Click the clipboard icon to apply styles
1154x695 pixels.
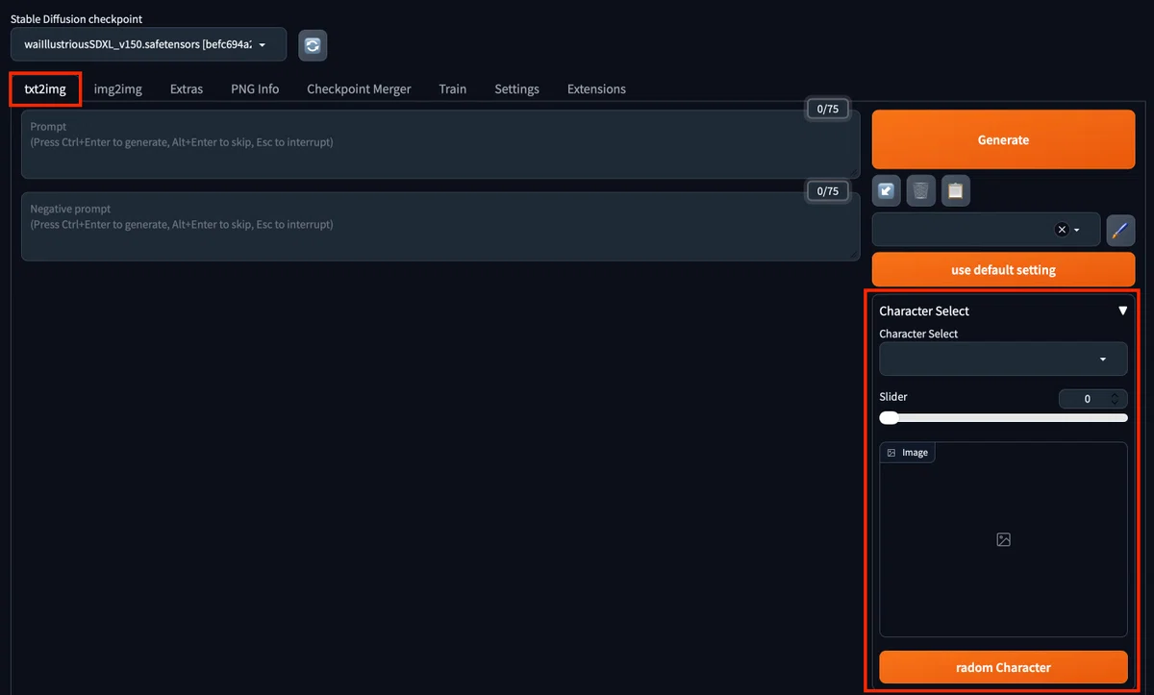[955, 190]
